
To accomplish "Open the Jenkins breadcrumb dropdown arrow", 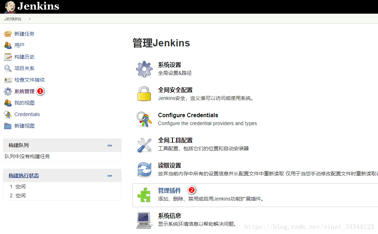I will pos(30,19).
